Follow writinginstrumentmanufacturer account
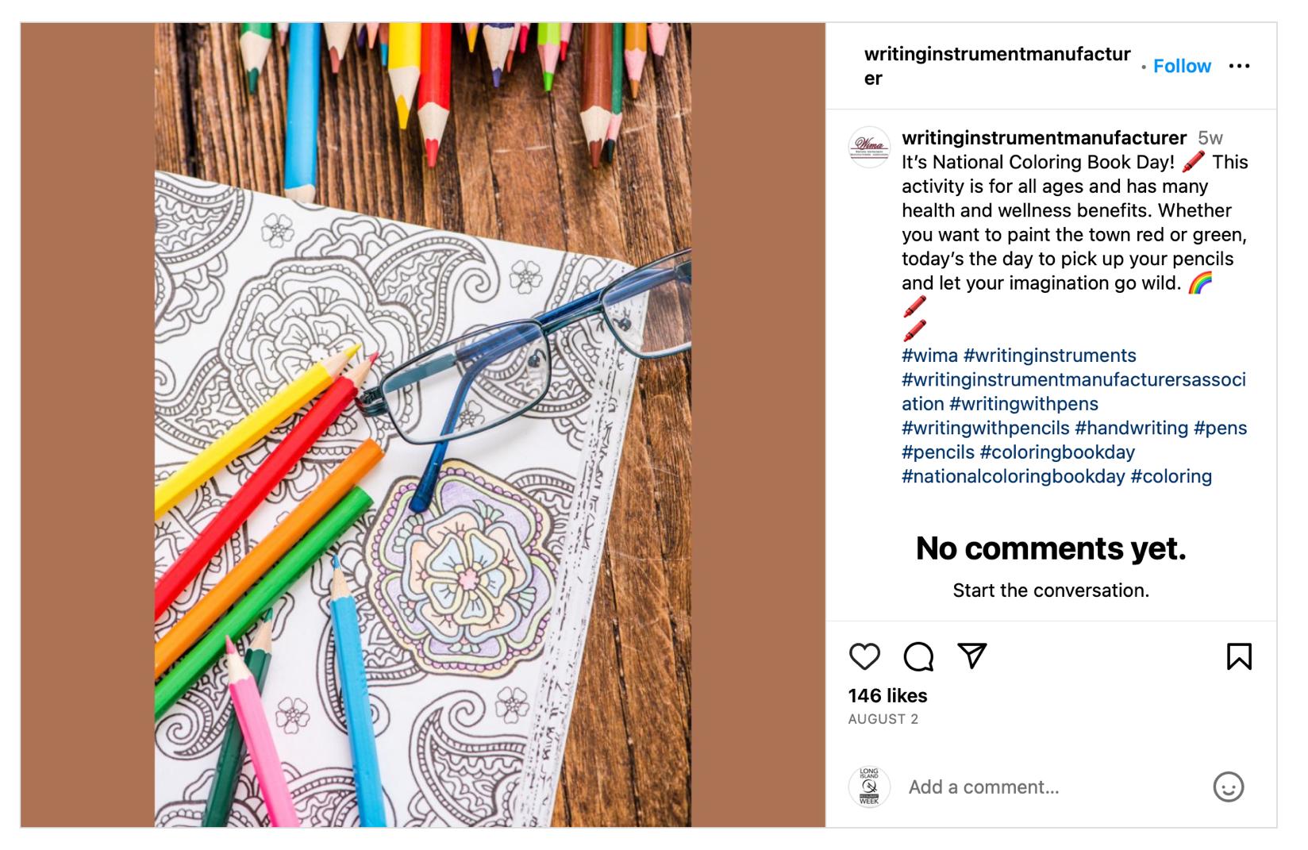This screenshot has width=1308, height=850. [1182, 66]
